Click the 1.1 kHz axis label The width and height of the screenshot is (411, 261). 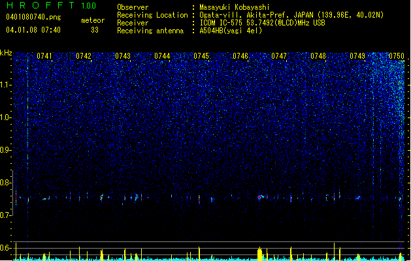pyautogui.click(x=5, y=85)
